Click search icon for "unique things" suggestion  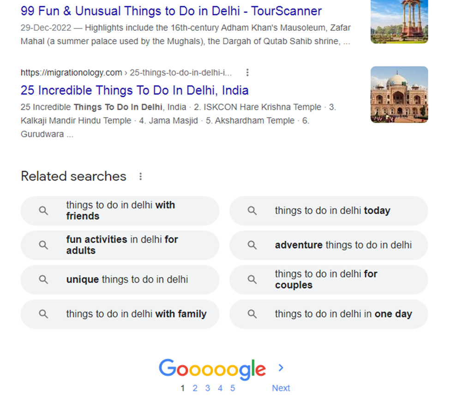[43, 279]
